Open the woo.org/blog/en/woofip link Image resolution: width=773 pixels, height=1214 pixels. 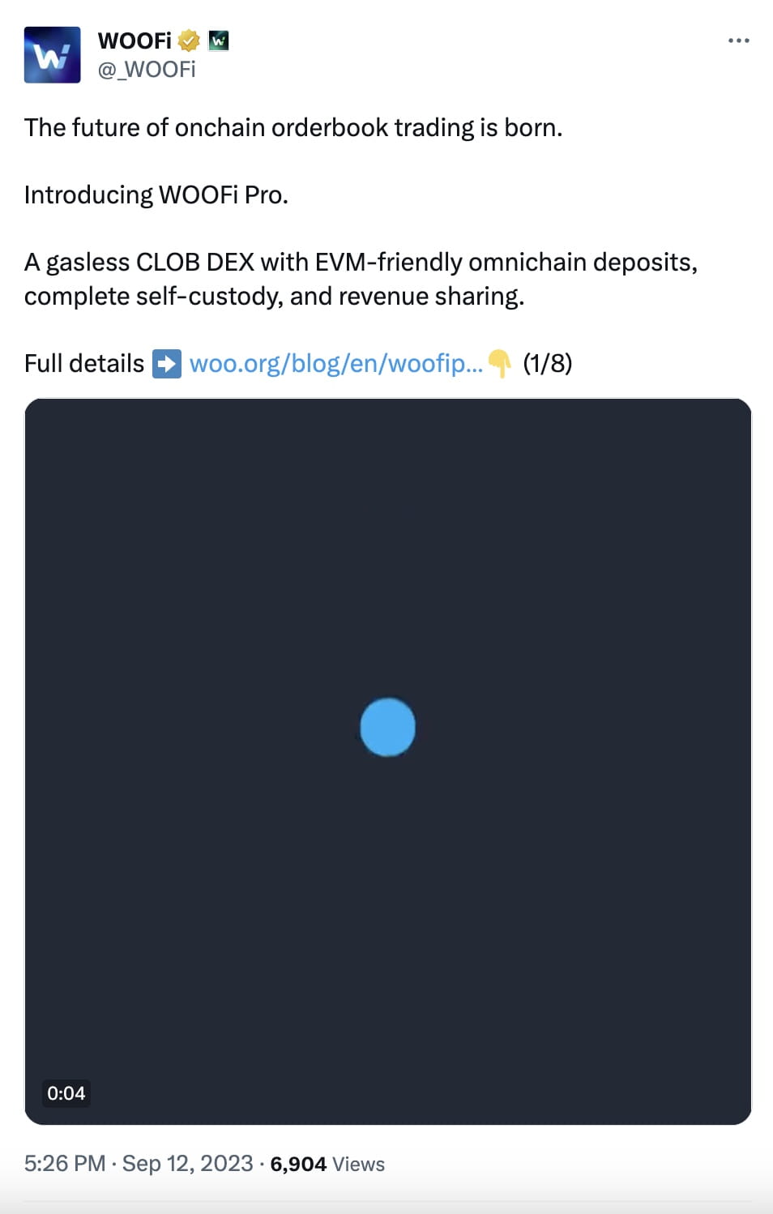point(336,363)
